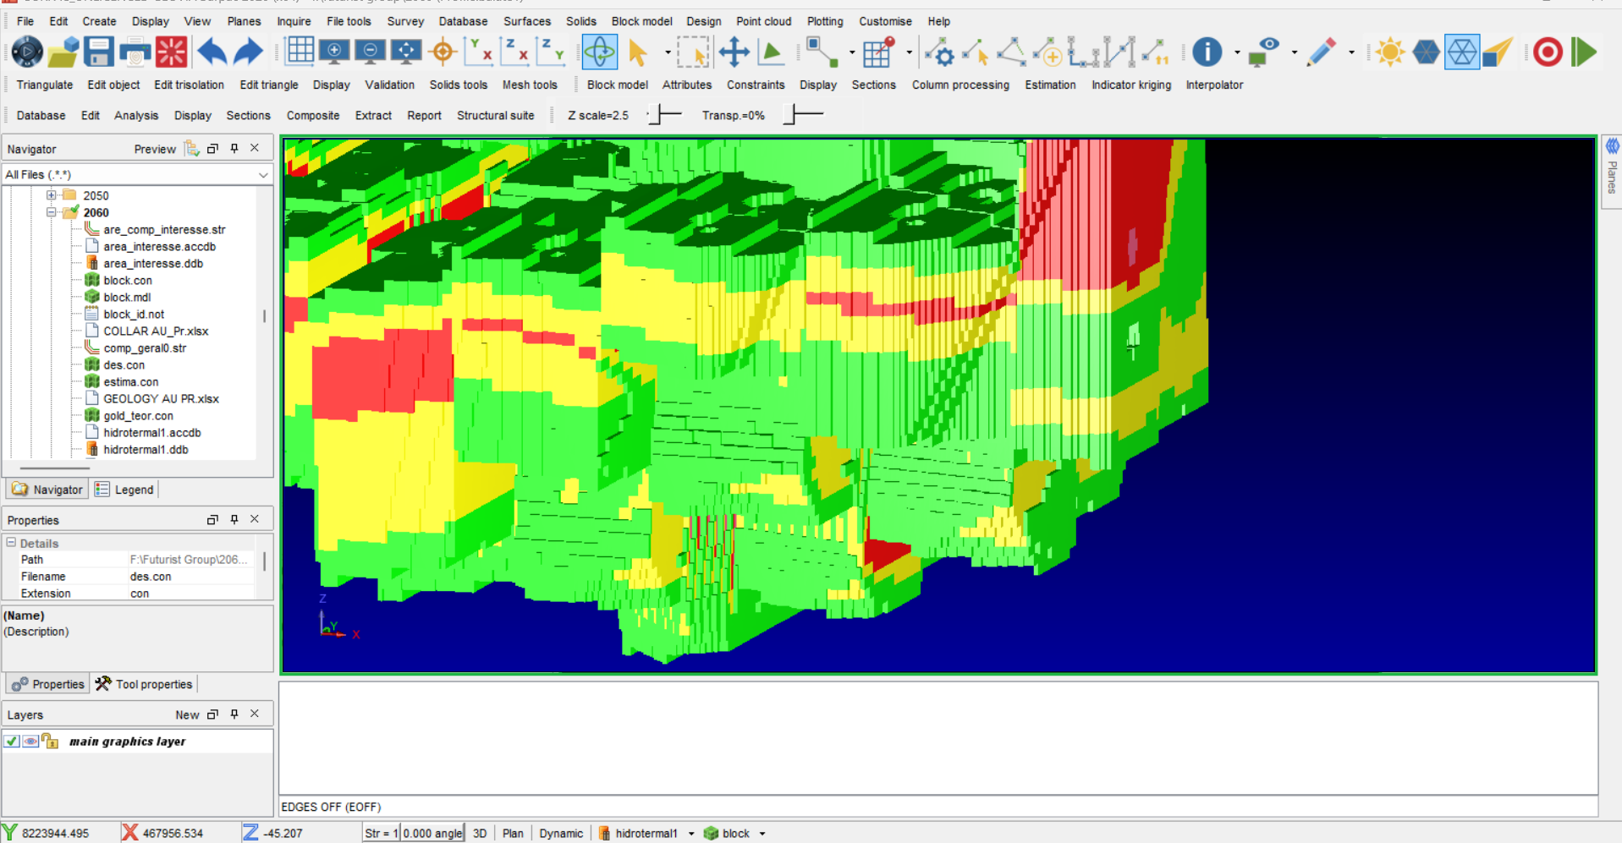This screenshot has height=843, width=1622.
Task: Click the red reset graphics icon
Action: pos(171,52)
